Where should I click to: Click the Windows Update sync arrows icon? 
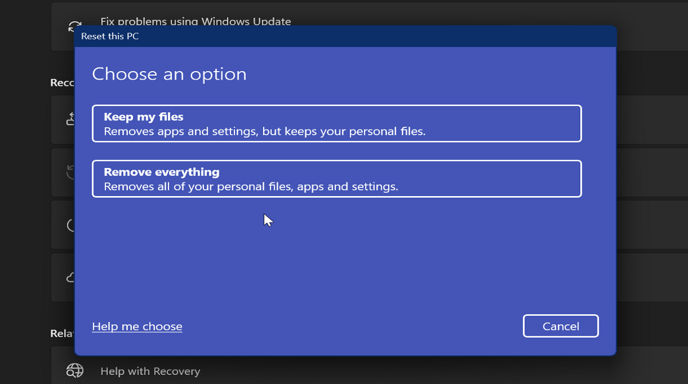pos(74,26)
